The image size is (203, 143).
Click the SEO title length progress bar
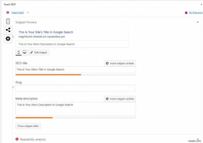[x=76, y=75]
